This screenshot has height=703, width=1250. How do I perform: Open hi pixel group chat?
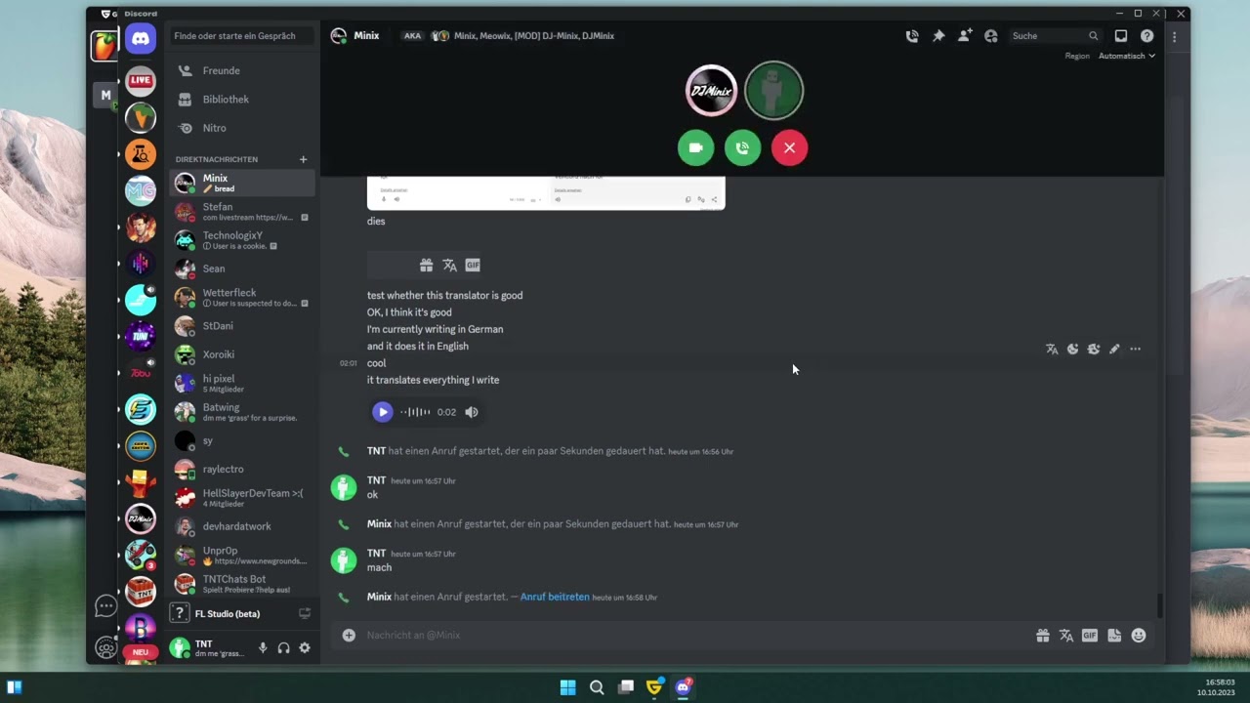[242, 383]
